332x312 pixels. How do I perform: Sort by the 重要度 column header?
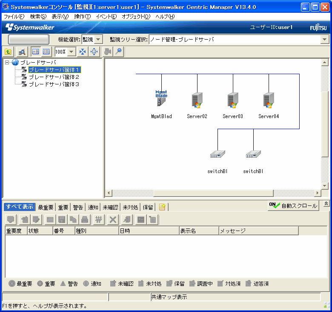[16, 231]
